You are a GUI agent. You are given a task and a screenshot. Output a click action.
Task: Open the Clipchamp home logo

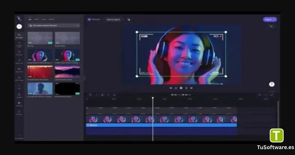pos(19,18)
